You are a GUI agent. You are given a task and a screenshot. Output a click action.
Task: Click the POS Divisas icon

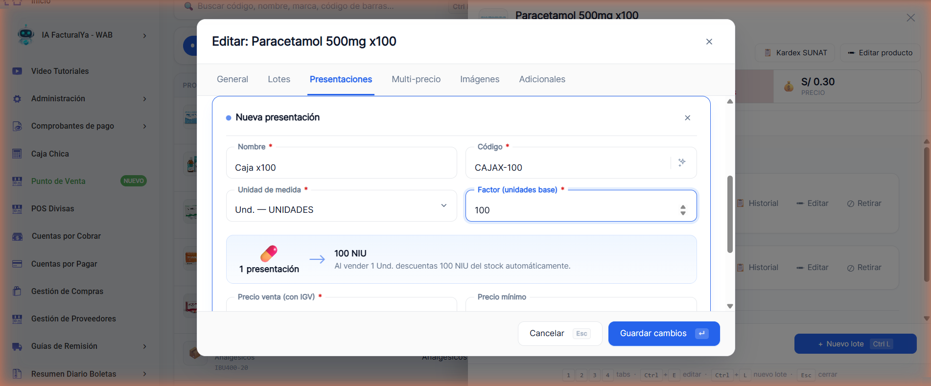(x=17, y=209)
